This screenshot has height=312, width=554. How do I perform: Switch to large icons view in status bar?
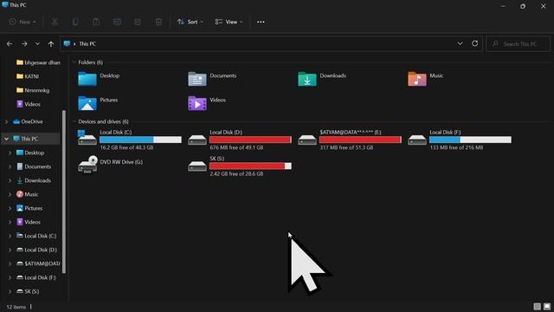tap(547, 306)
